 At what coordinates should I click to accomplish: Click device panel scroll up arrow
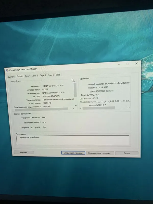click(x=75, y=82)
